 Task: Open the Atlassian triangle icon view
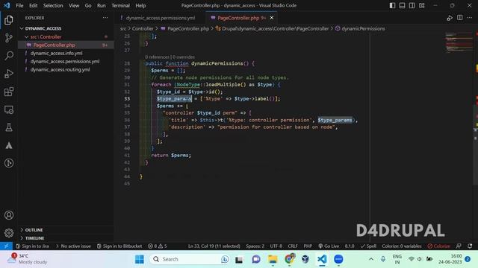pyautogui.click(x=9, y=145)
